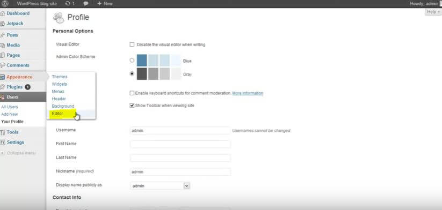Open the Header submenu item

pyautogui.click(x=59, y=99)
